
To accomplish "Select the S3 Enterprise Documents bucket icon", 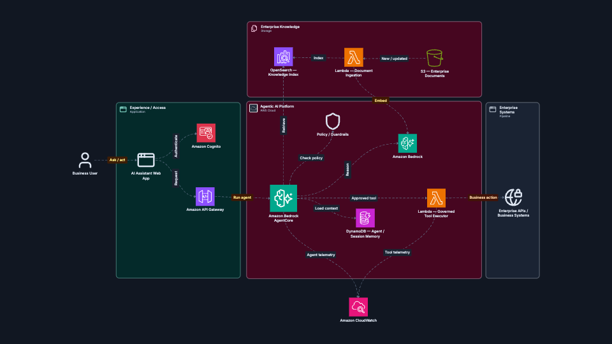I will coord(434,58).
